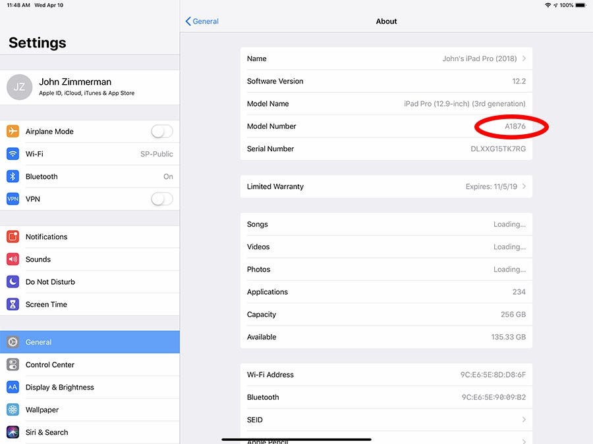The image size is (593, 444).
Task: Expand the SEID row chevron
Action: pyautogui.click(x=524, y=420)
